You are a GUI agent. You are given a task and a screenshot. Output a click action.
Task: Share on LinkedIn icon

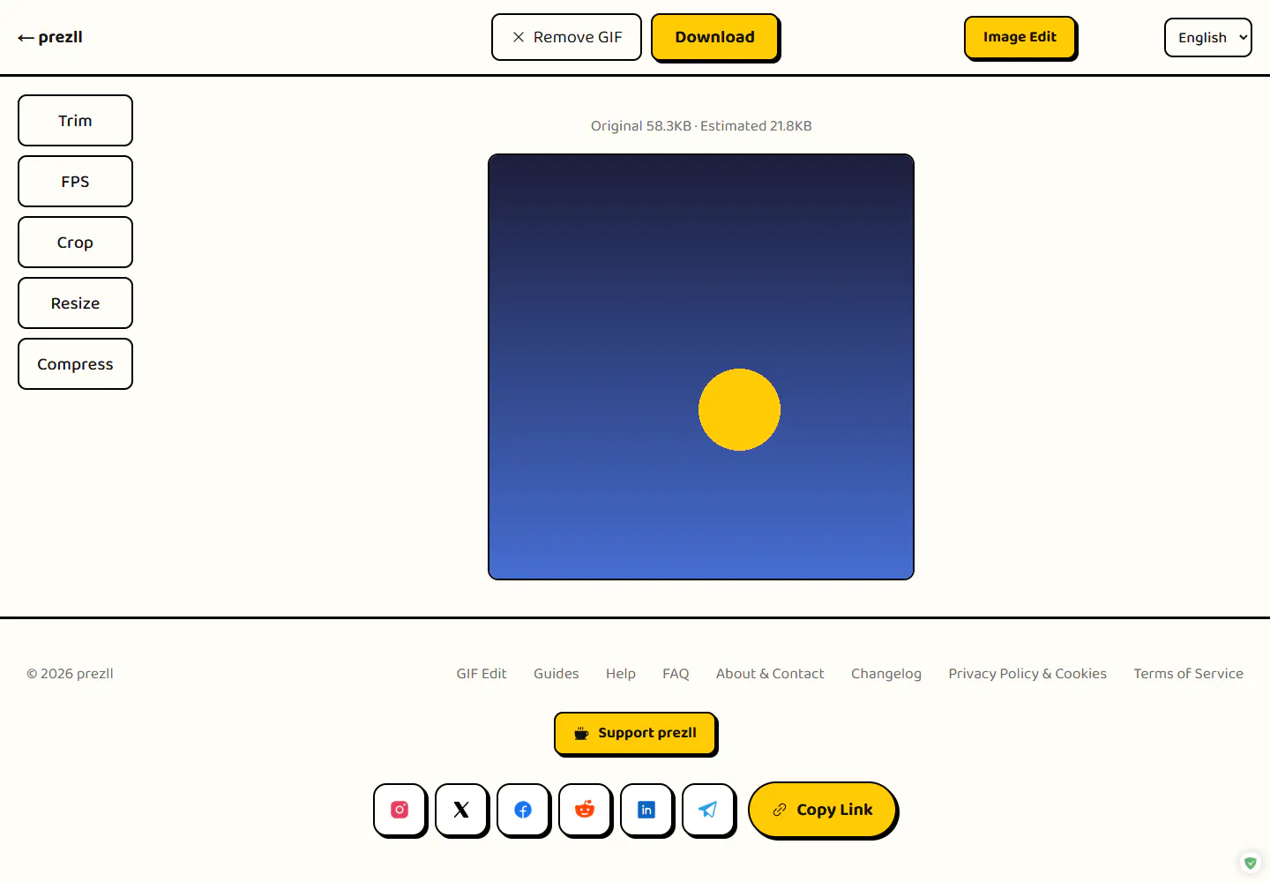click(646, 810)
